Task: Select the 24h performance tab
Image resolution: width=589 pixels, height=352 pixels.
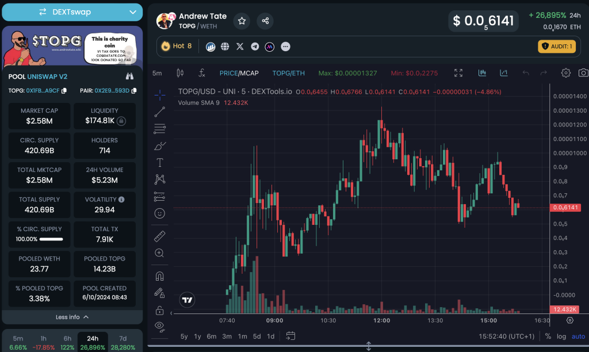Action: pyautogui.click(x=93, y=343)
